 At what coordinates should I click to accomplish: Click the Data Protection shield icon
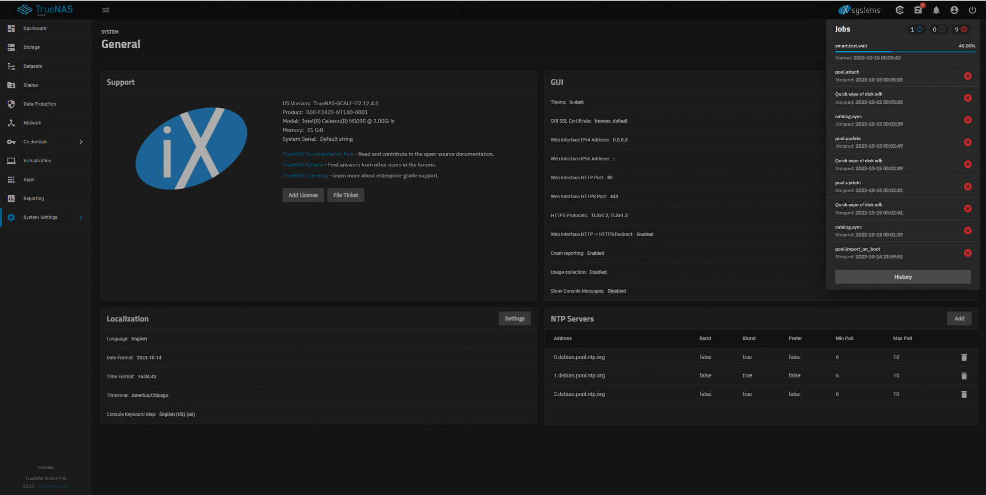point(11,104)
